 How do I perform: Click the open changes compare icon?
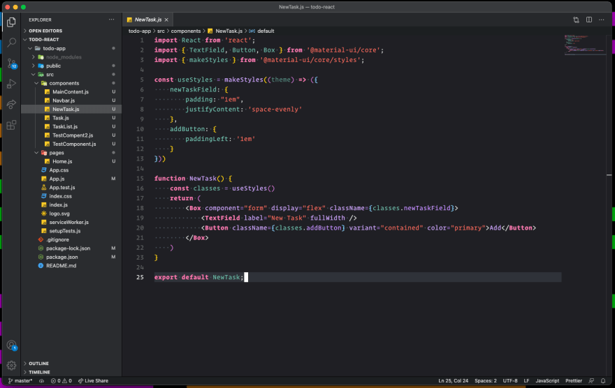click(576, 20)
